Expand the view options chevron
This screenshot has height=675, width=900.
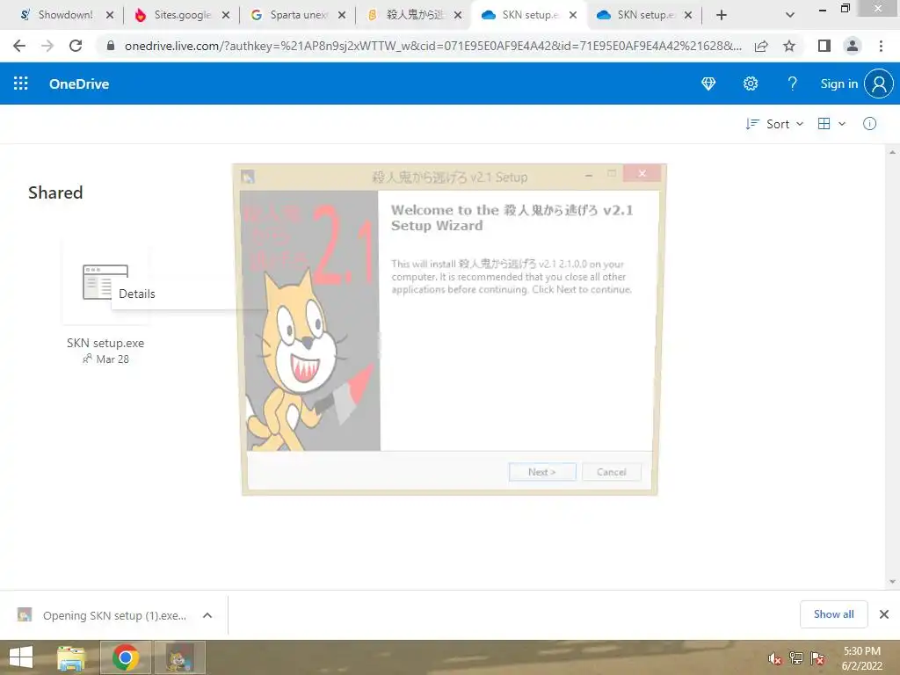point(842,124)
